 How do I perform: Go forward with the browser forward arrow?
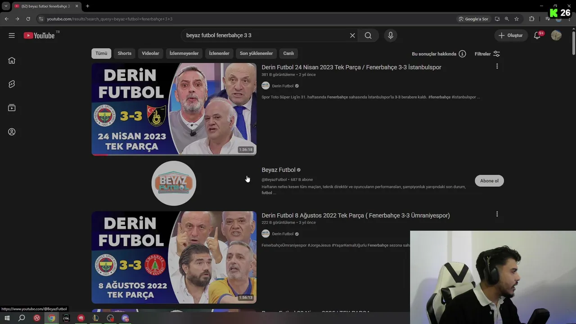pos(17,19)
